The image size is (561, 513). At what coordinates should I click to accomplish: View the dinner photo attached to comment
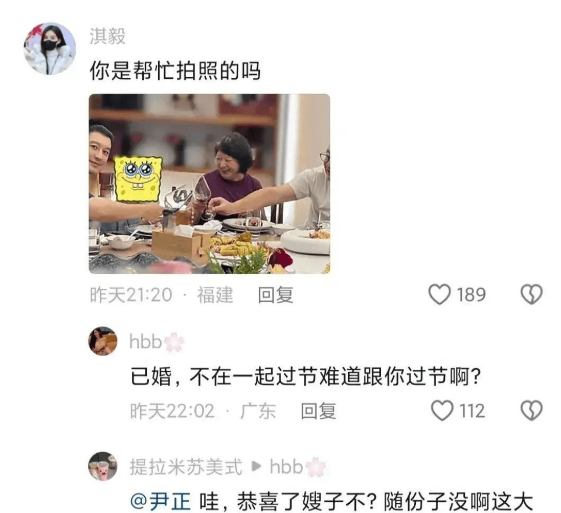(209, 184)
